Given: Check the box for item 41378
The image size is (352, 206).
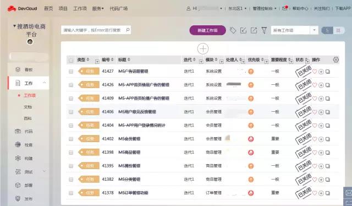Looking at the screenshot, I should (x=71, y=193).
